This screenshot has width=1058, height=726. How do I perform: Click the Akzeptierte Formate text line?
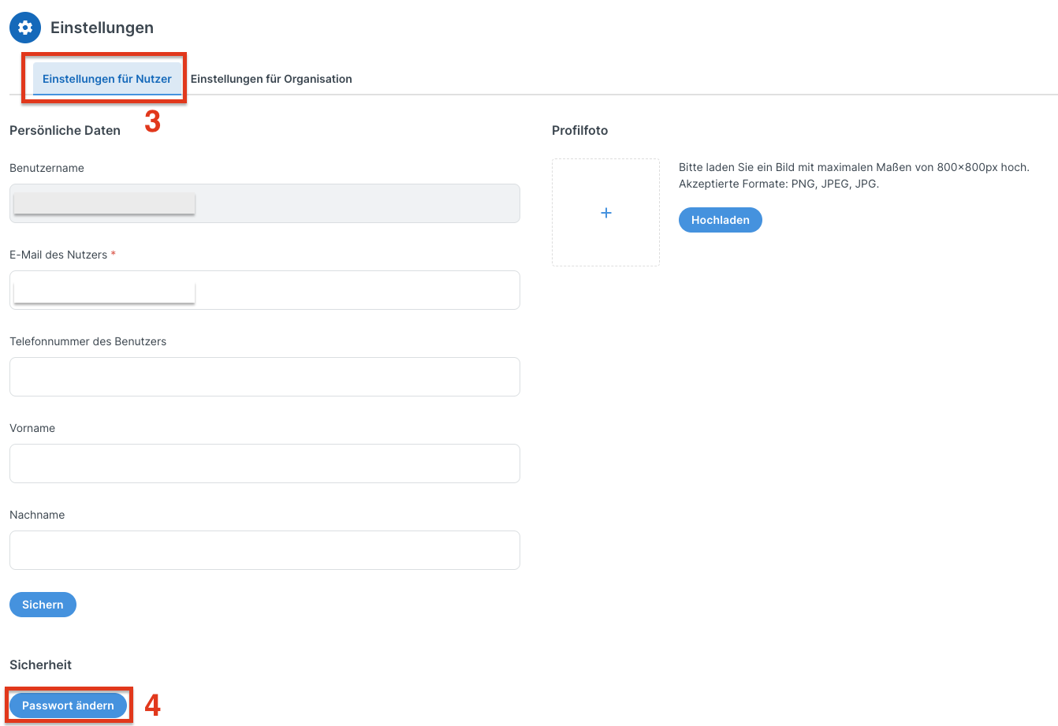[779, 184]
